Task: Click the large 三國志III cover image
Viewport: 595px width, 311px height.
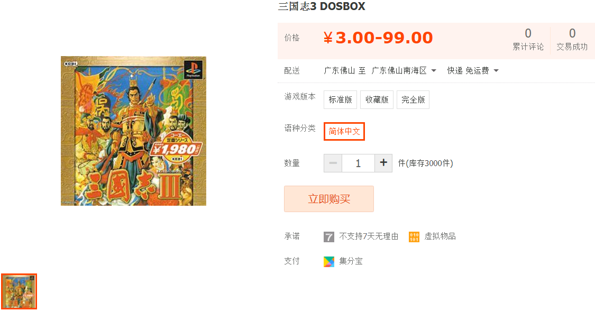Action: coord(134,131)
